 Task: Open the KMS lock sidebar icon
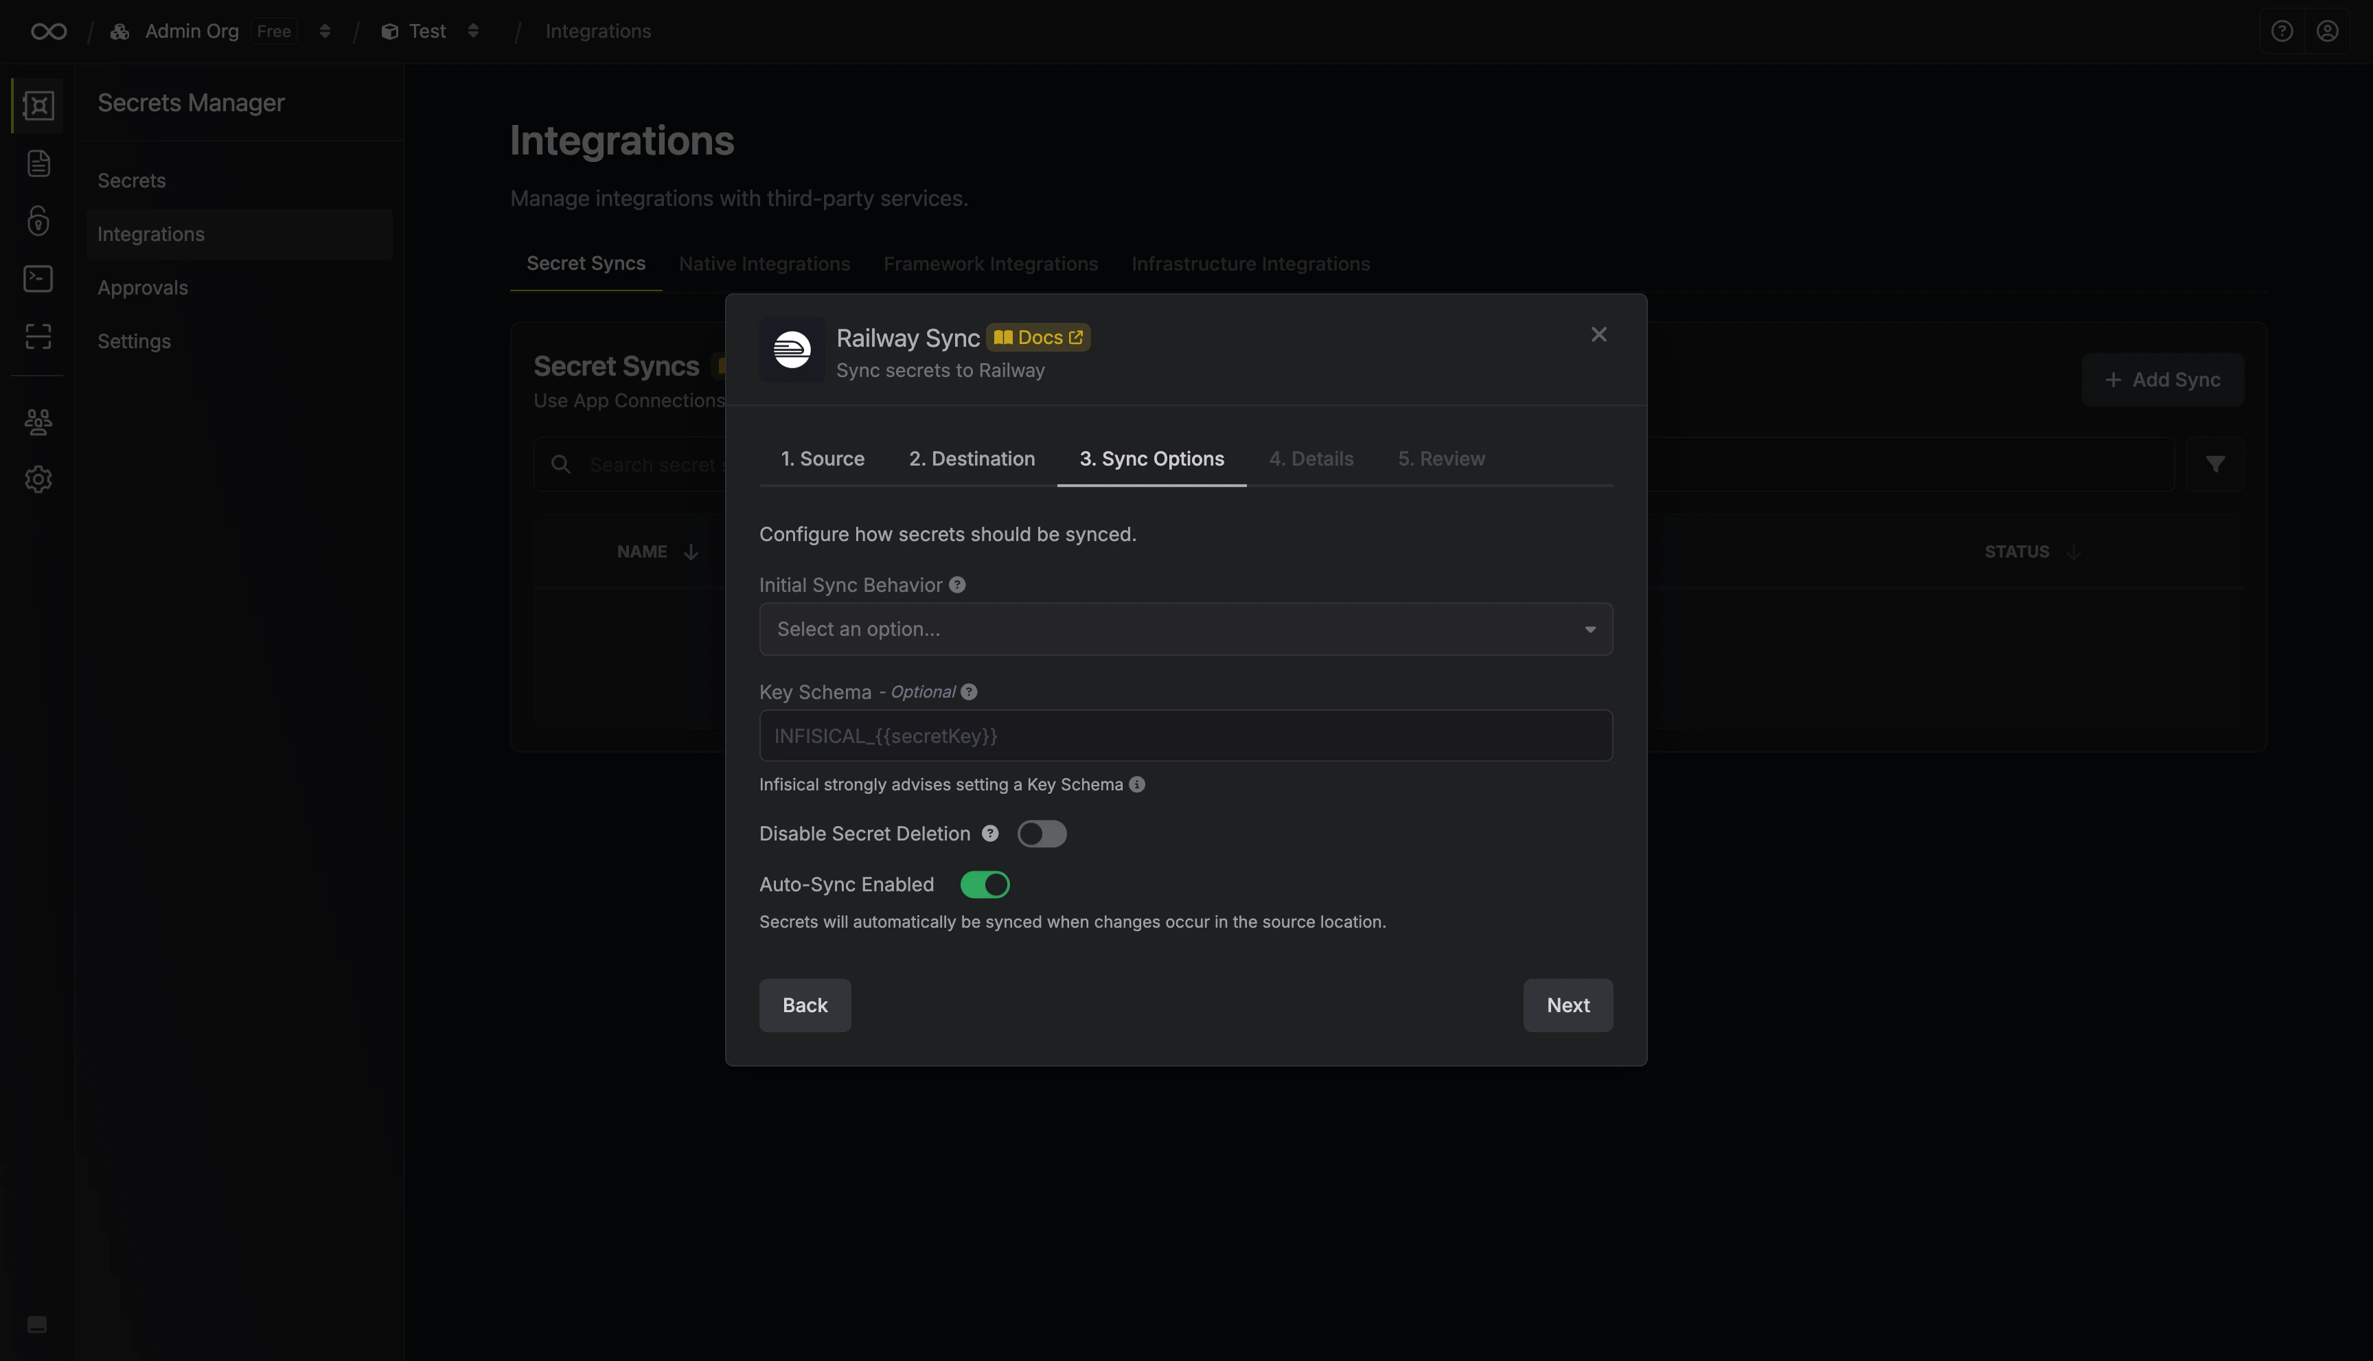[x=38, y=220]
